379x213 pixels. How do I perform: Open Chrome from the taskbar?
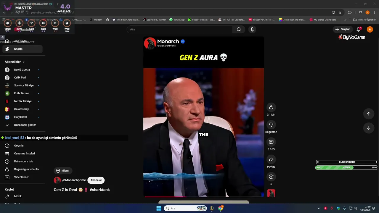tap(221, 208)
